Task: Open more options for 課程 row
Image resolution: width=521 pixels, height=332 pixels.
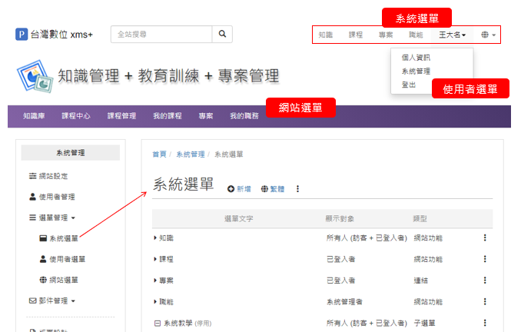Action: click(485, 259)
